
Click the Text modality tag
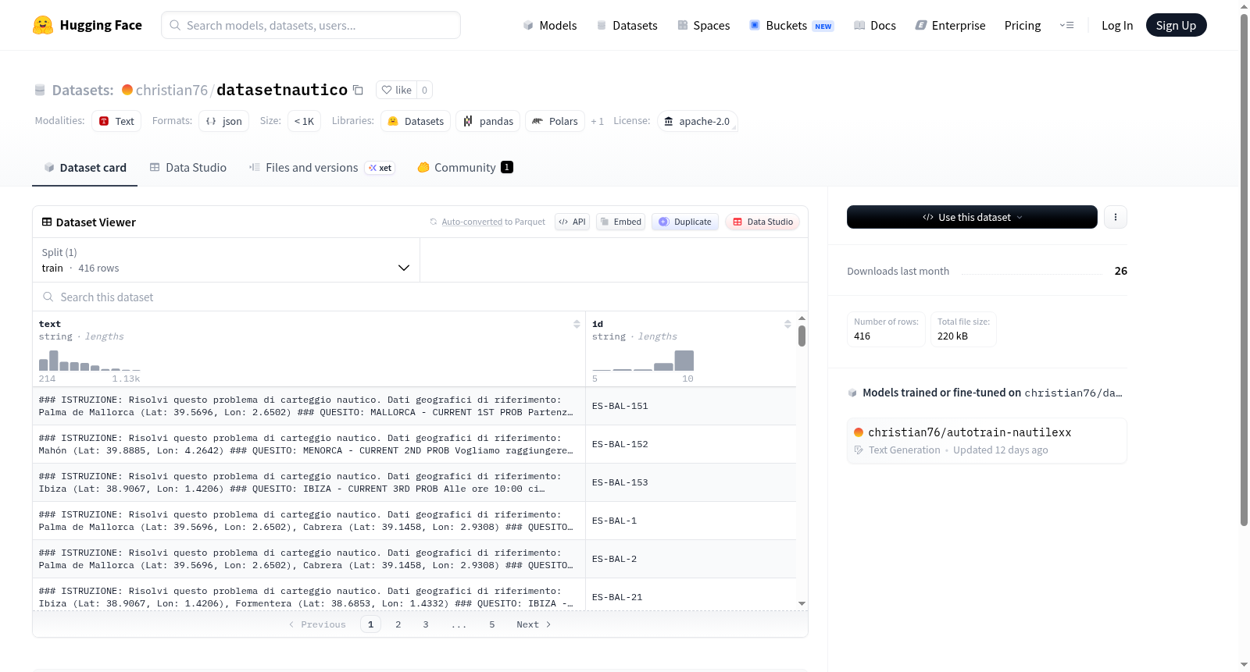click(116, 121)
